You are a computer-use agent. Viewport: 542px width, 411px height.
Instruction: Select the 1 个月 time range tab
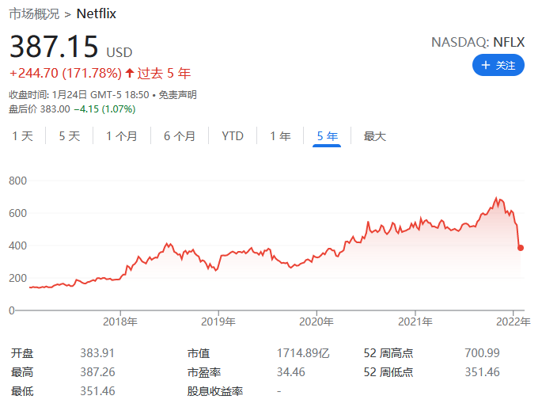122,136
